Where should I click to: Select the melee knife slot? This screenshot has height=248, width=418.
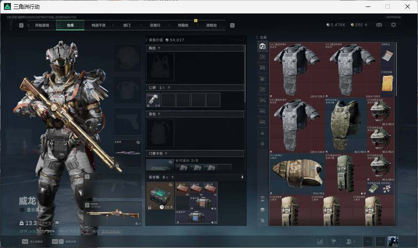pos(128,153)
